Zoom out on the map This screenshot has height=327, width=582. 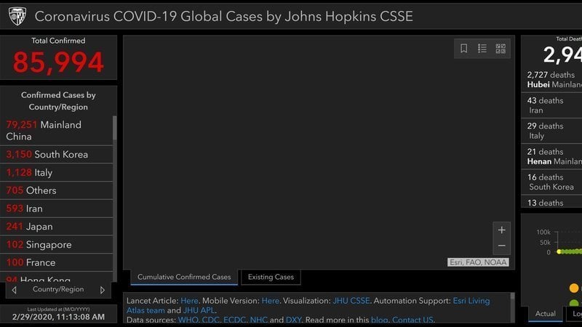(x=501, y=246)
